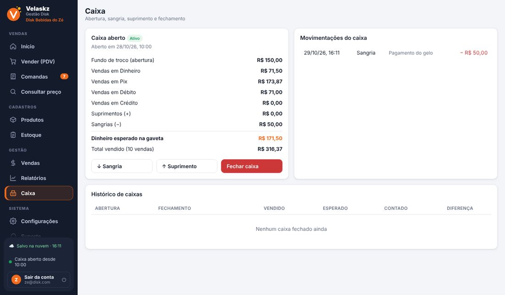Navigate to Estoque
This screenshot has width=505, height=295.
click(39, 135)
